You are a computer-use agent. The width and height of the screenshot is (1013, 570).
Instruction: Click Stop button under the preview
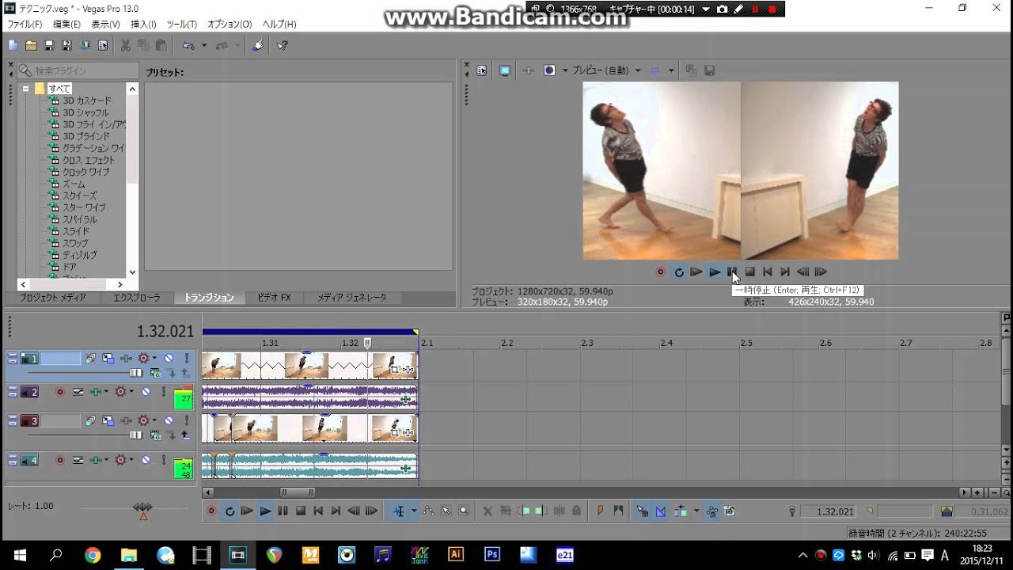[749, 272]
